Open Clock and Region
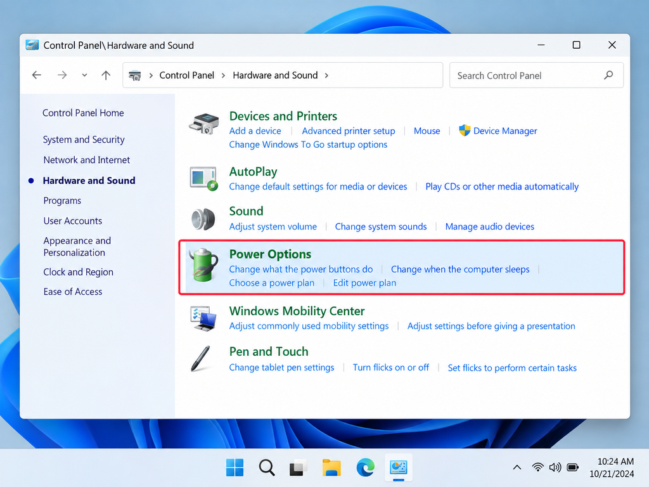Viewport: 649px width, 487px height. [x=78, y=272]
